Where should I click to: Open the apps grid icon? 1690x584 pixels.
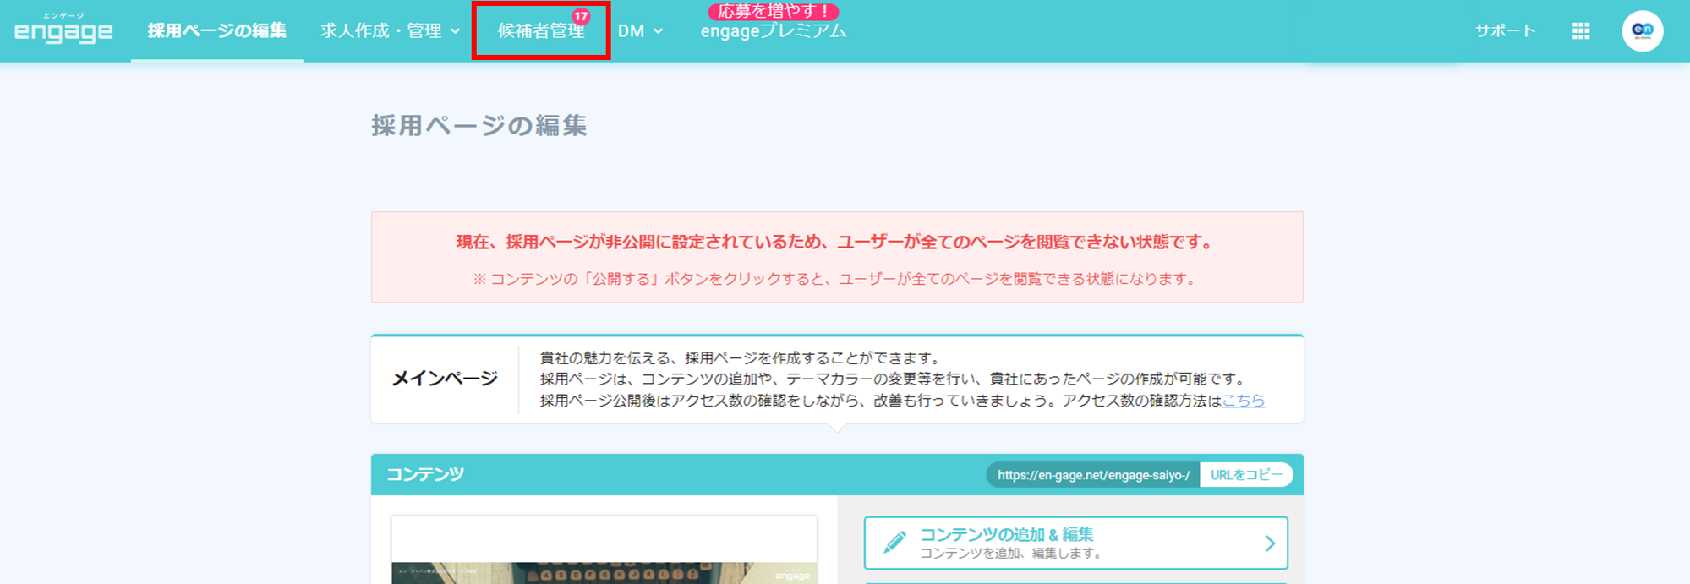(1581, 30)
